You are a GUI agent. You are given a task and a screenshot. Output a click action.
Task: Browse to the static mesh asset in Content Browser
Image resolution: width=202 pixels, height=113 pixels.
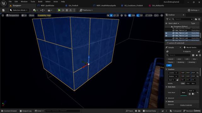click(x=193, y=94)
